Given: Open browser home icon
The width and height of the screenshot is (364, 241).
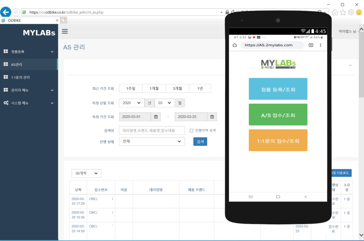Looking at the screenshot, I should tap(334, 12).
